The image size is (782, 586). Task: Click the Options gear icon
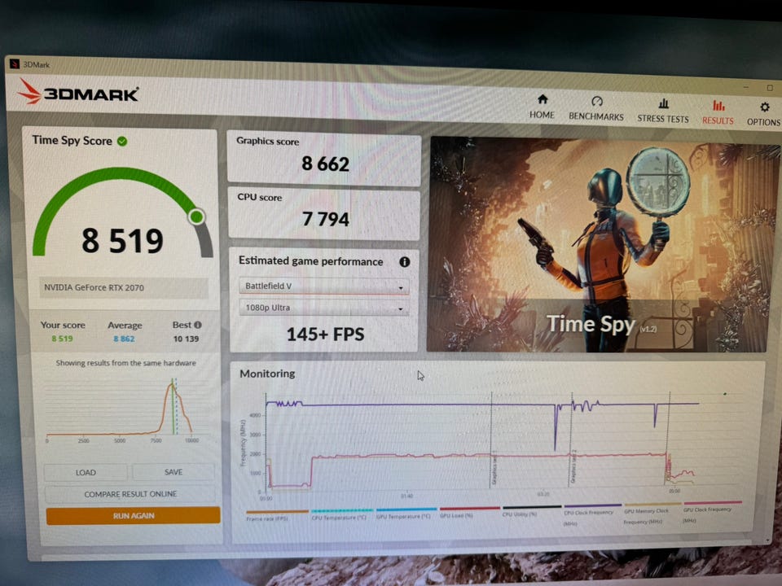pos(765,107)
